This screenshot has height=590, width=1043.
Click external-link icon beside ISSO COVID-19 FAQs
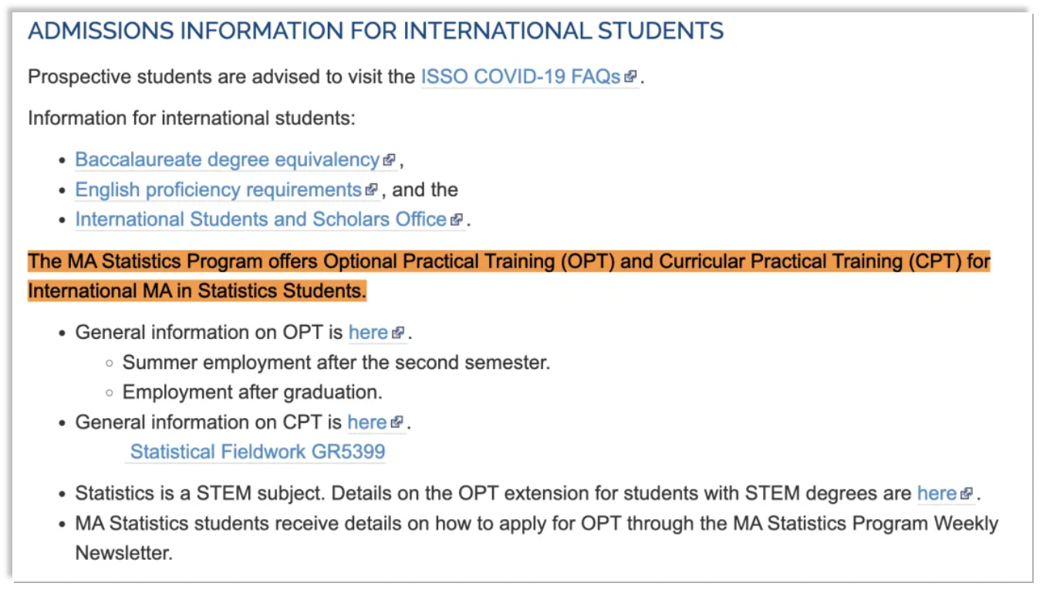[x=630, y=77]
